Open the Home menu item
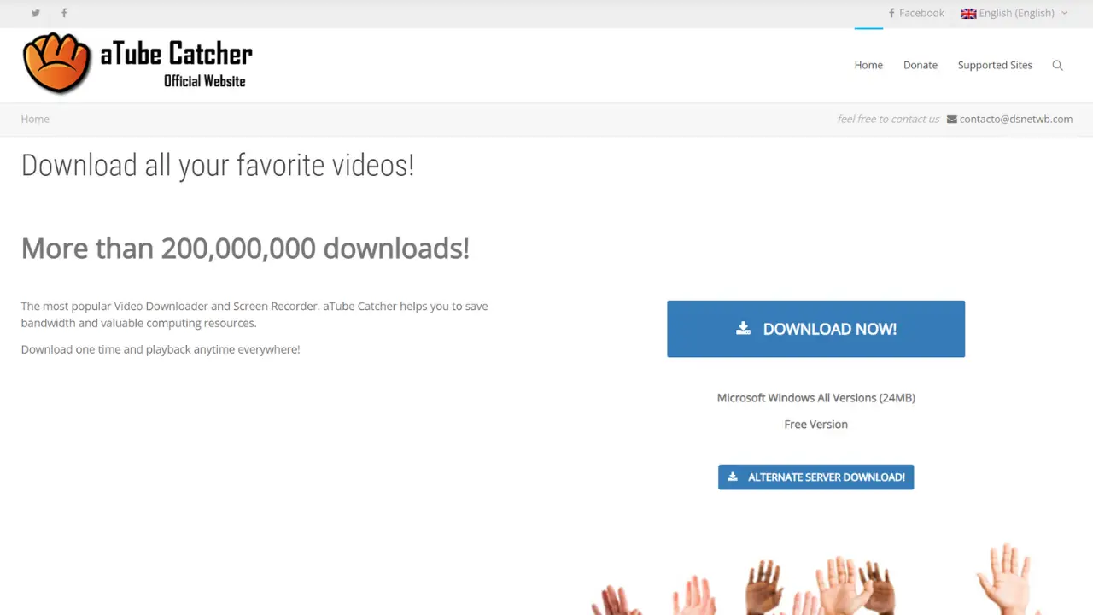1093x615 pixels. [x=868, y=65]
